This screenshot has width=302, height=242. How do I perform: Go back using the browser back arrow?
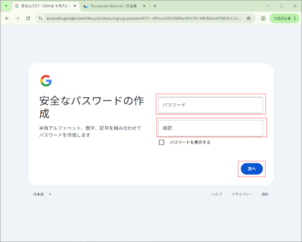tap(7, 18)
